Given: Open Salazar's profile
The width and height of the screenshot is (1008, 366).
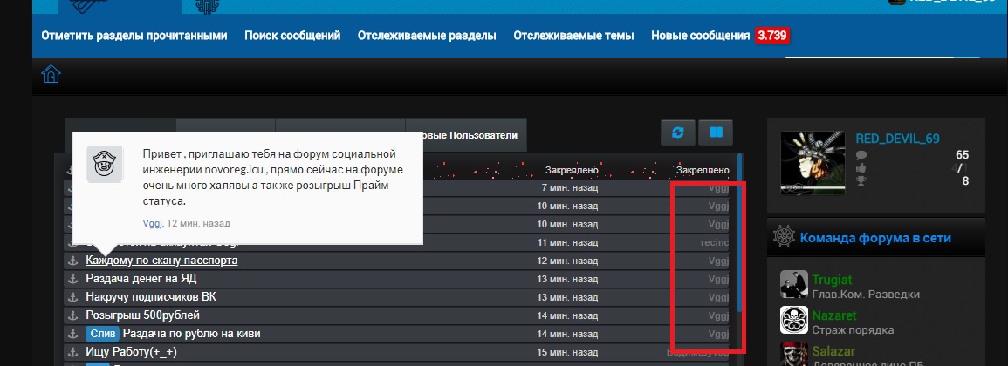Looking at the screenshot, I should coord(833,352).
